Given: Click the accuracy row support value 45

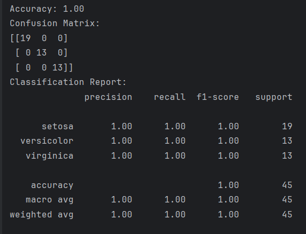Looking at the screenshot, I should point(287,185).
